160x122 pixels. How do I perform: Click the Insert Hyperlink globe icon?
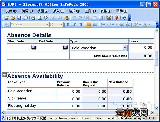[x=88, y=18]
